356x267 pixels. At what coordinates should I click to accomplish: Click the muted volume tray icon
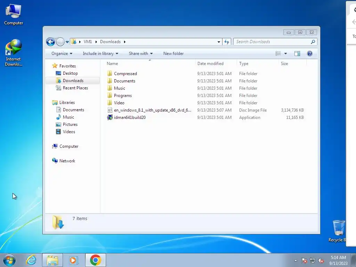coord(321,260)
